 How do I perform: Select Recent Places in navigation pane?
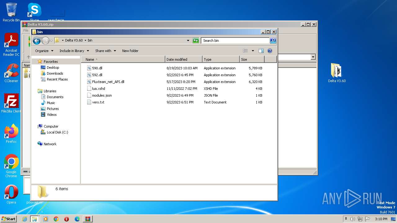tap(57, 79)
